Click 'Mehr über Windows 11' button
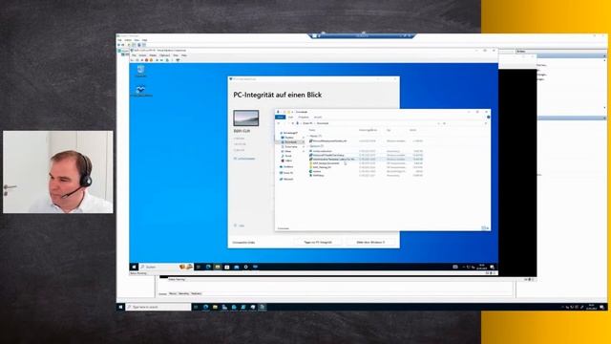Viewport: 611px width, 344px height. point(370,242)
